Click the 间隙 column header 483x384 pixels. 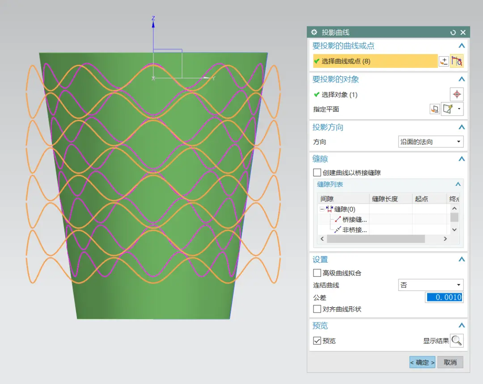click(x=343, y=199)
